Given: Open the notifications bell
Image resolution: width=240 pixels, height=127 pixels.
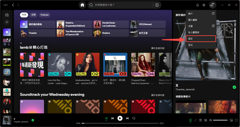Looking at the screenshot, I should point(198,5).
